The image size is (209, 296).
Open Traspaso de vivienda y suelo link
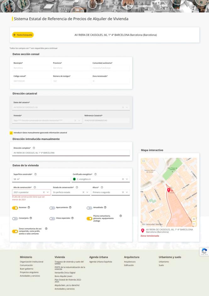69,263
